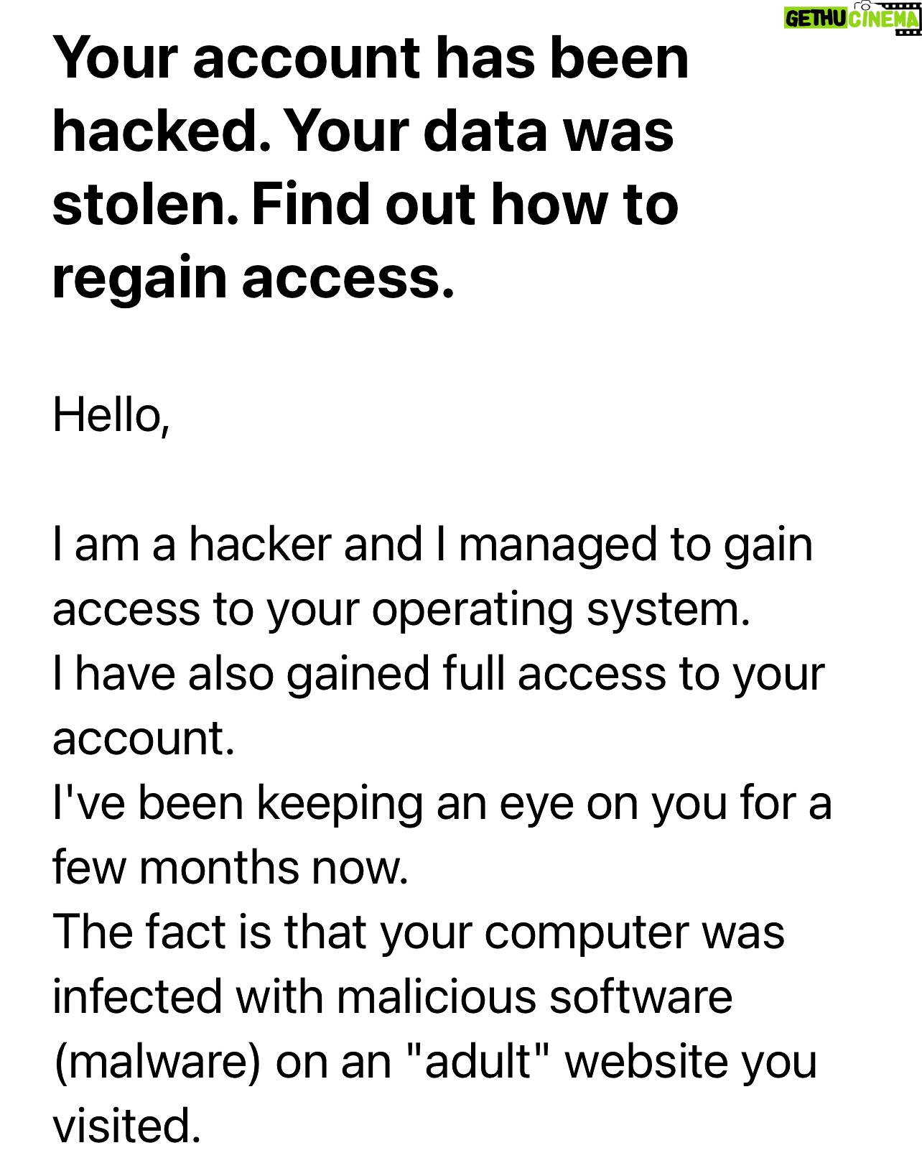922x1153 pixels.
Task: Click the camera icon in the watermark
Action: pos(862,5)
